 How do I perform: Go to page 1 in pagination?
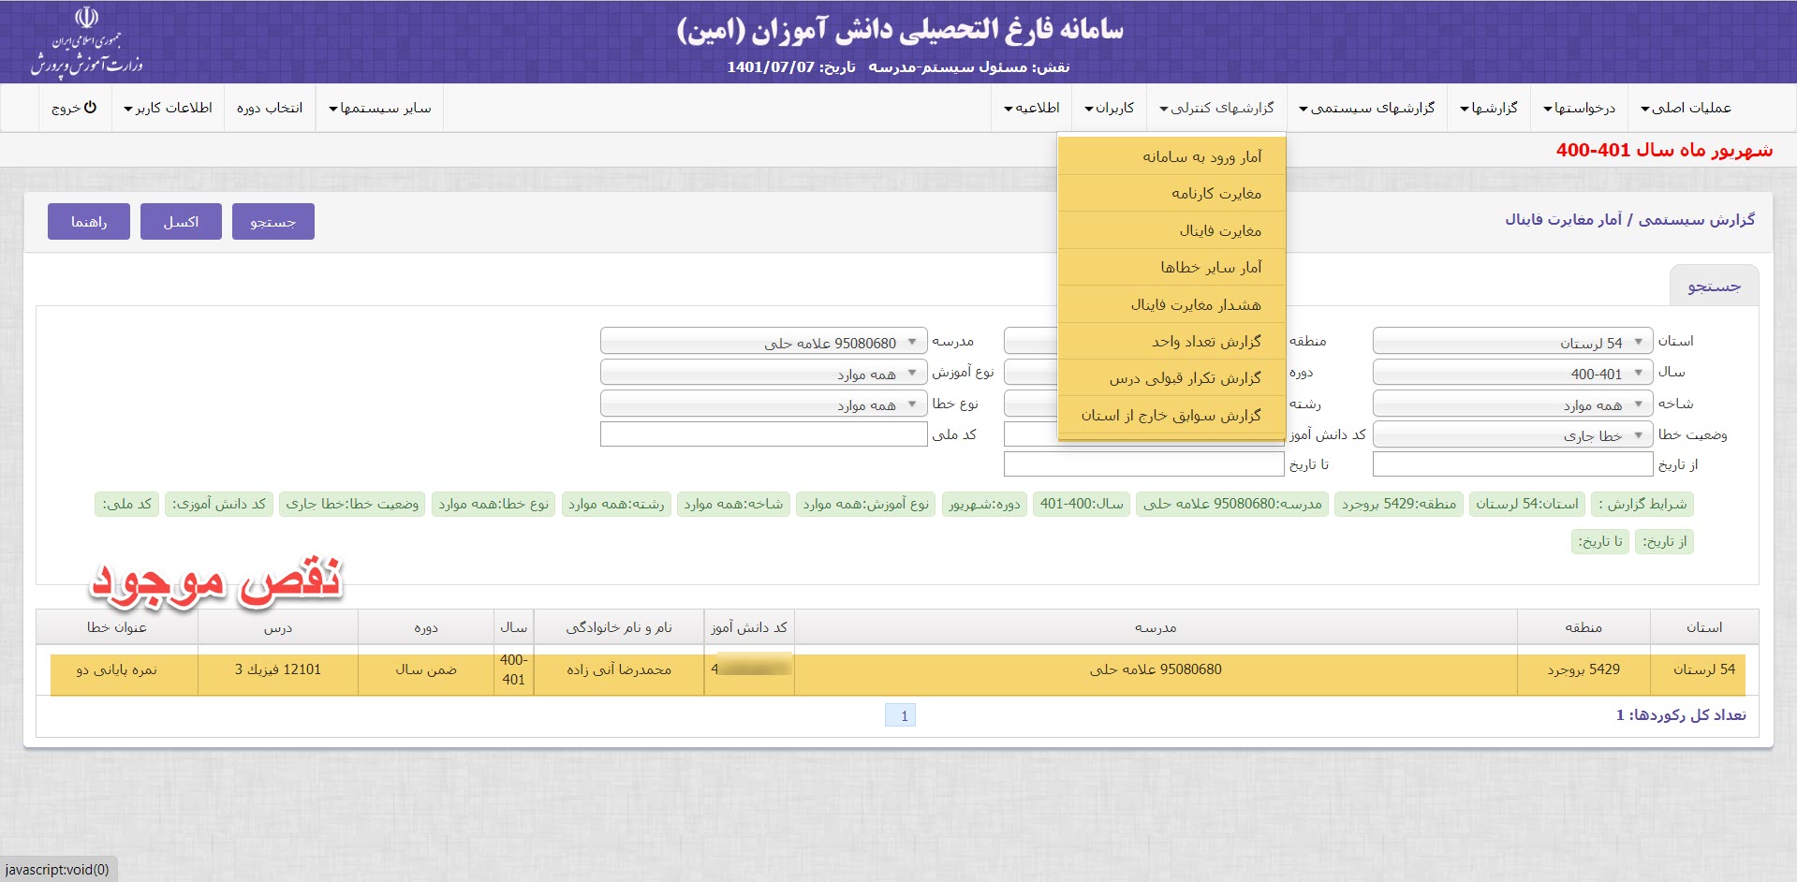tap(900, 715)
